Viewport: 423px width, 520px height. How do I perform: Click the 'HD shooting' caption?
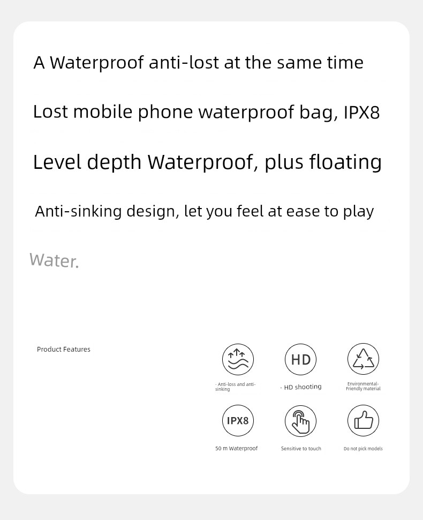301,387
